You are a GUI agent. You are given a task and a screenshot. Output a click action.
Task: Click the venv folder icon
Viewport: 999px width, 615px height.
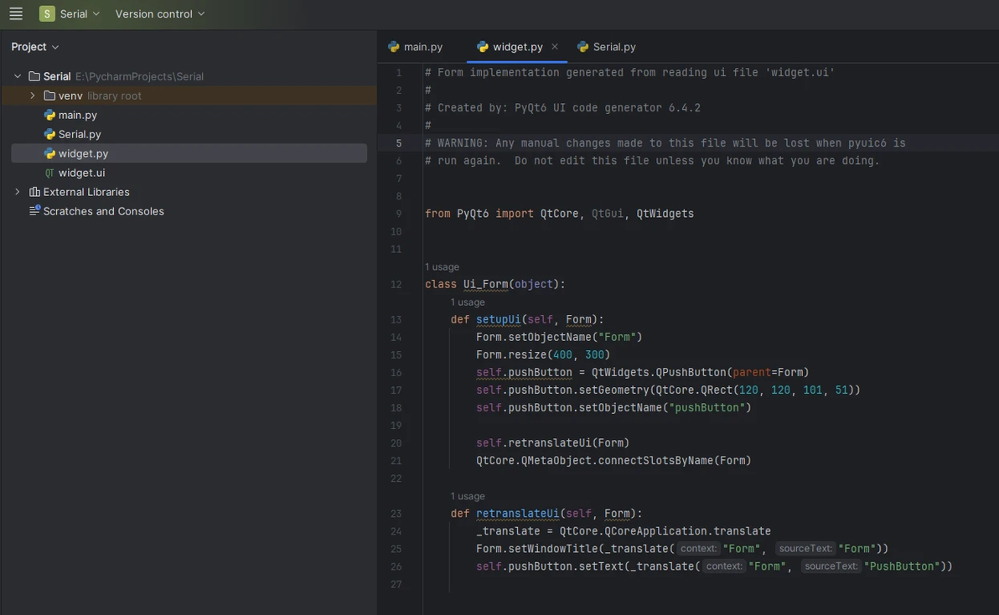point(49,96)
